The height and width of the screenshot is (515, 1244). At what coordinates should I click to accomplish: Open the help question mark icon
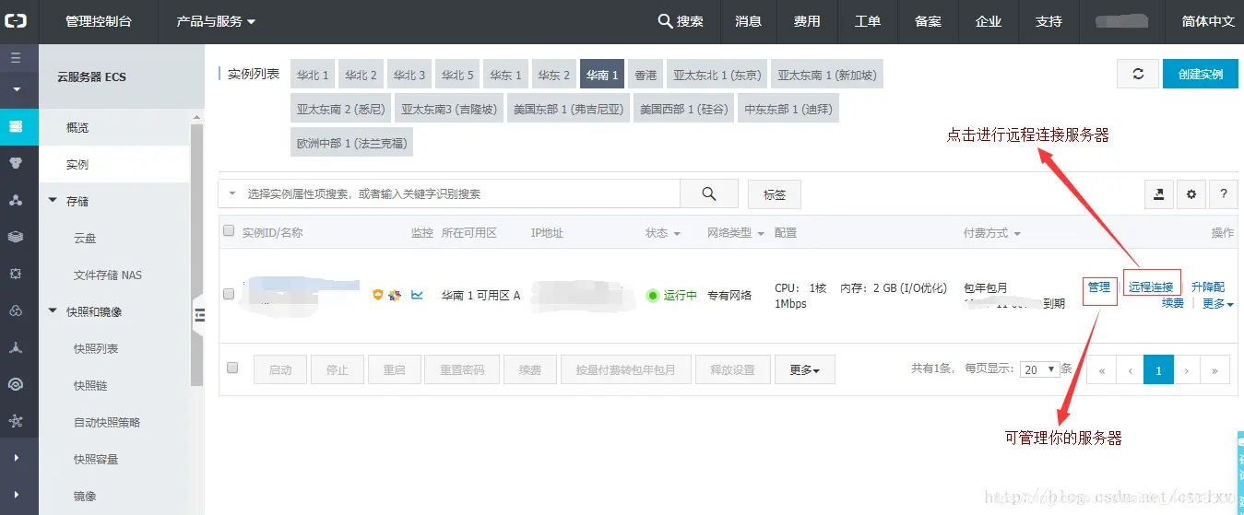tap(1223, 193)
